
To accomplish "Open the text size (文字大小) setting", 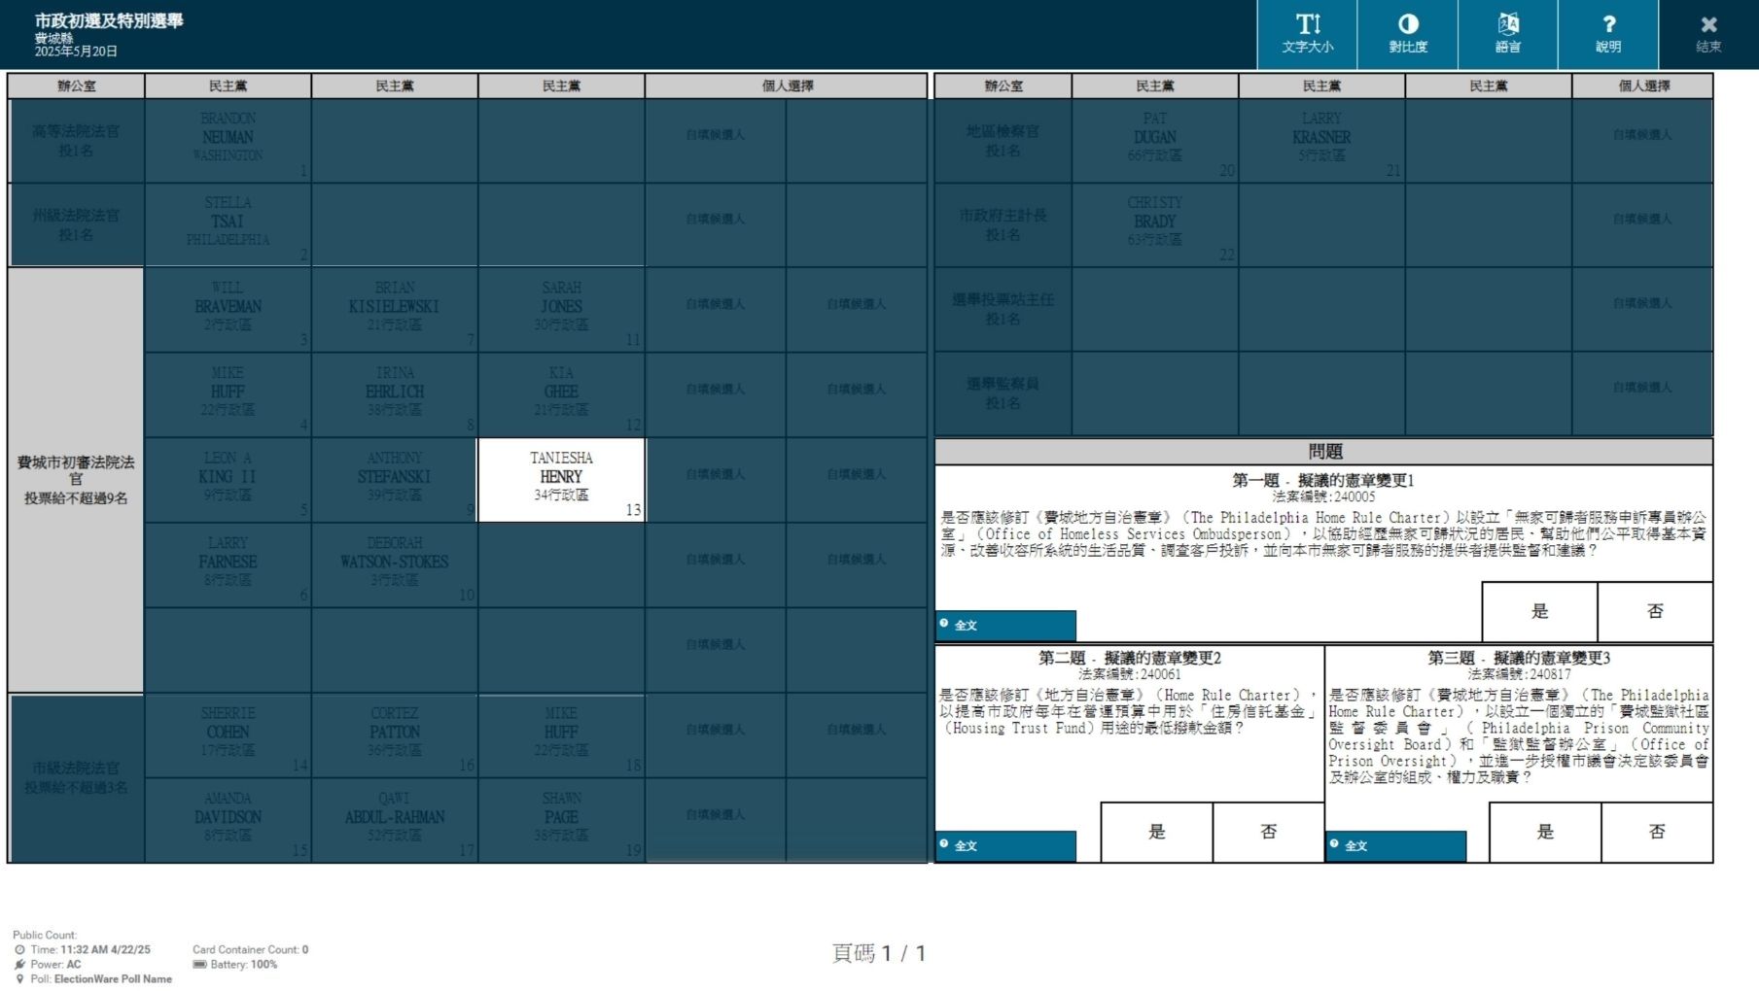I will point(1307,34).
